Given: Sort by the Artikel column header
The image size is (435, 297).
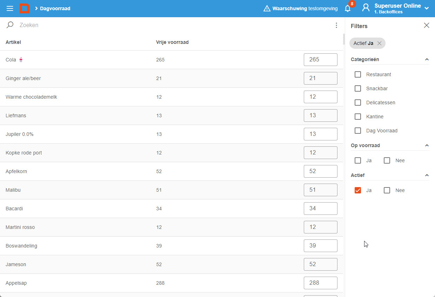Looking at the screenshot, I should tap(13, 42).
